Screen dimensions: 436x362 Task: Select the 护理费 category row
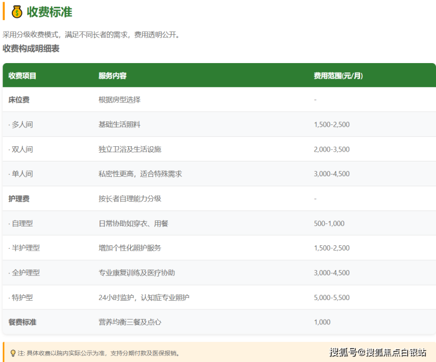(x=19, y=199)
